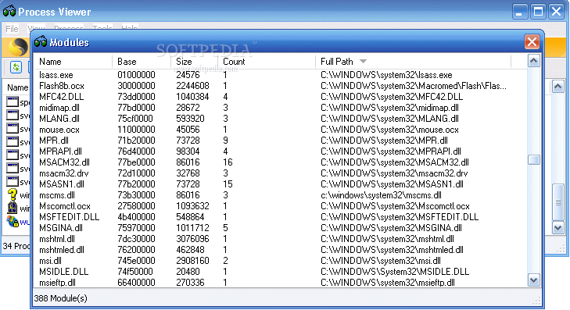570x310 pixels.
Task: Click base address 7dc30000
Action: pos(136,239)
